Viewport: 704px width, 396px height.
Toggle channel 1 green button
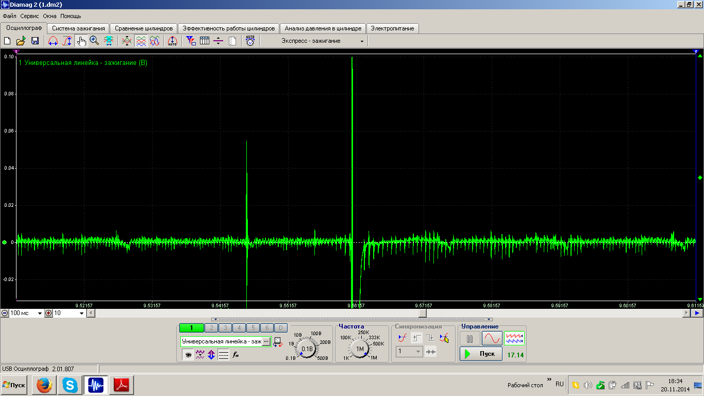click(191, 328)
